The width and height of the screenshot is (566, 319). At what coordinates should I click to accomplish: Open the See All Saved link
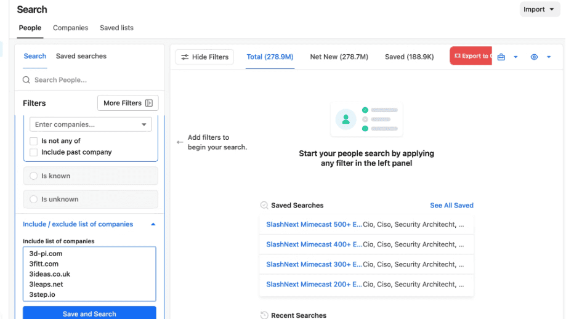(x=451, y=205)
